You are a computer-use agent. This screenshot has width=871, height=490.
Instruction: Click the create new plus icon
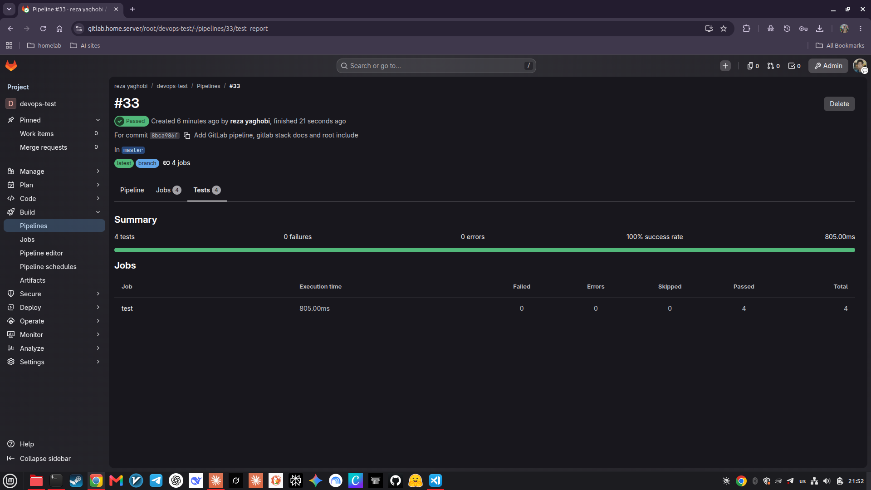coord(725,66)
